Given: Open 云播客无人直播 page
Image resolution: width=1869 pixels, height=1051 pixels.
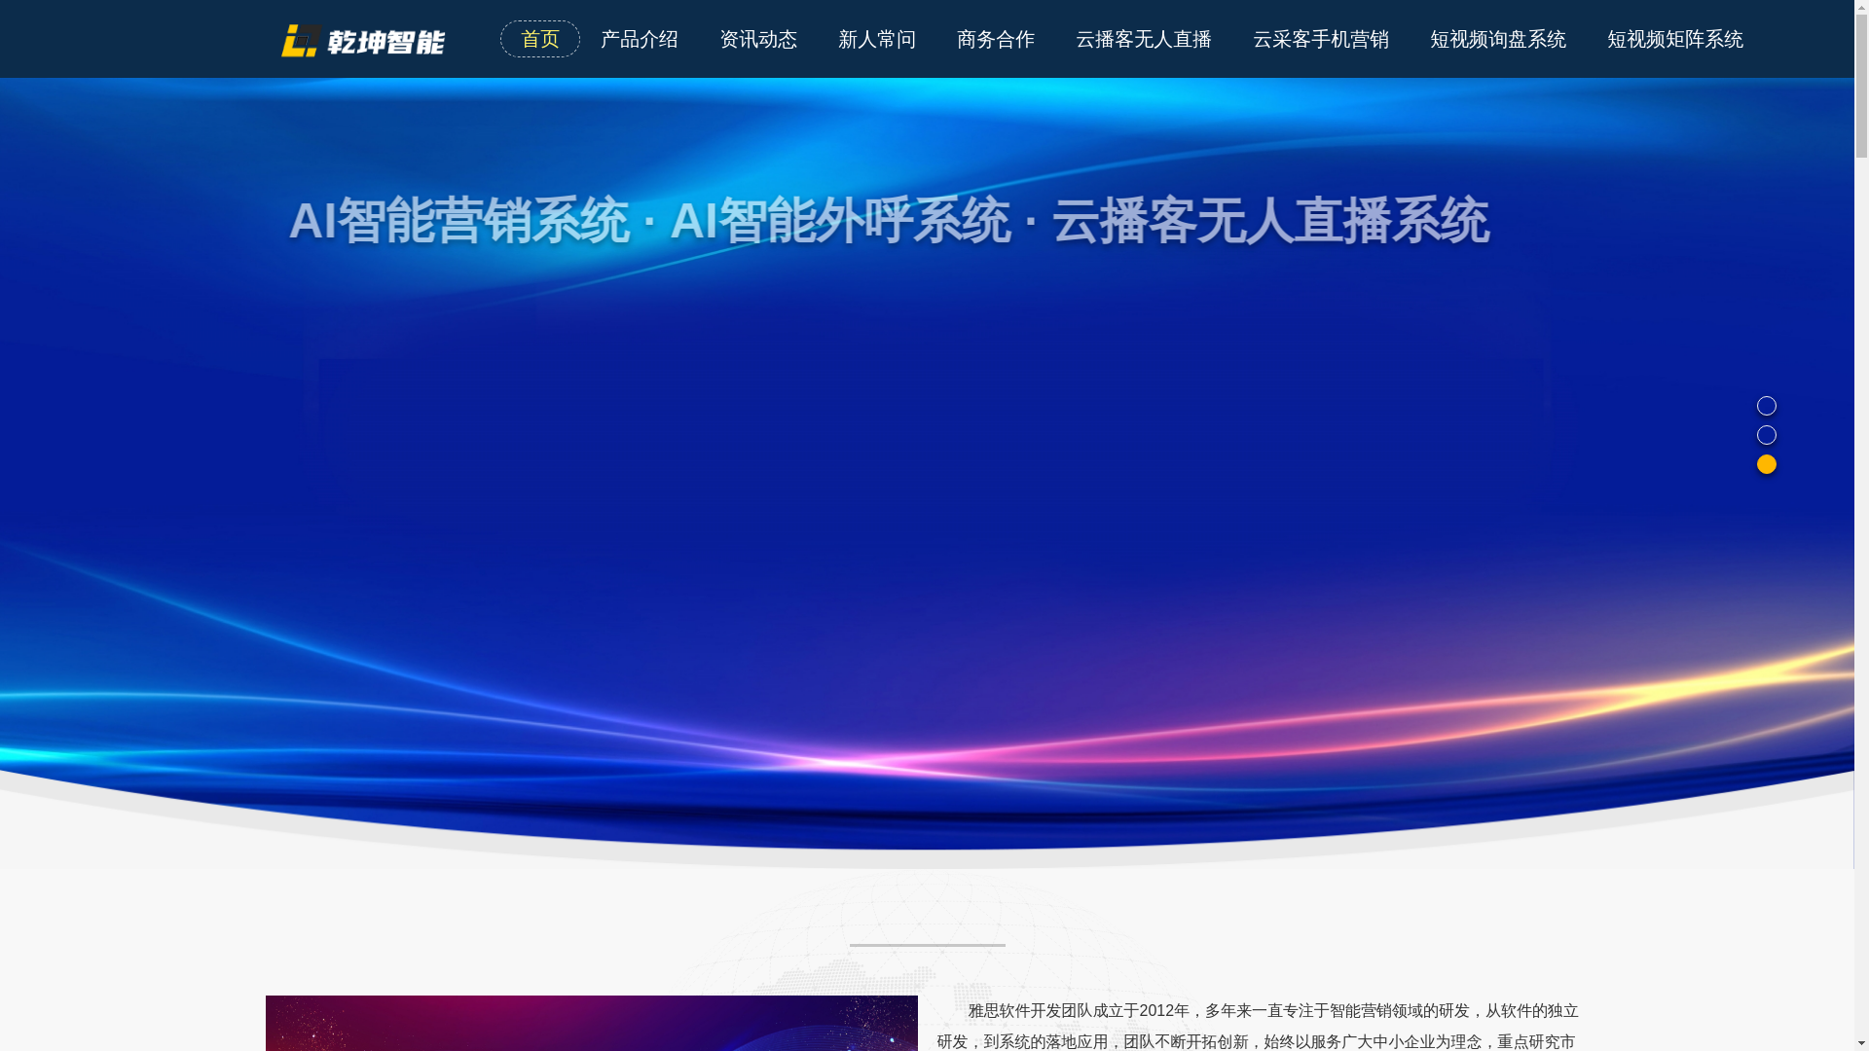Looking at the screenshot, I should [x=1144, y=39].
